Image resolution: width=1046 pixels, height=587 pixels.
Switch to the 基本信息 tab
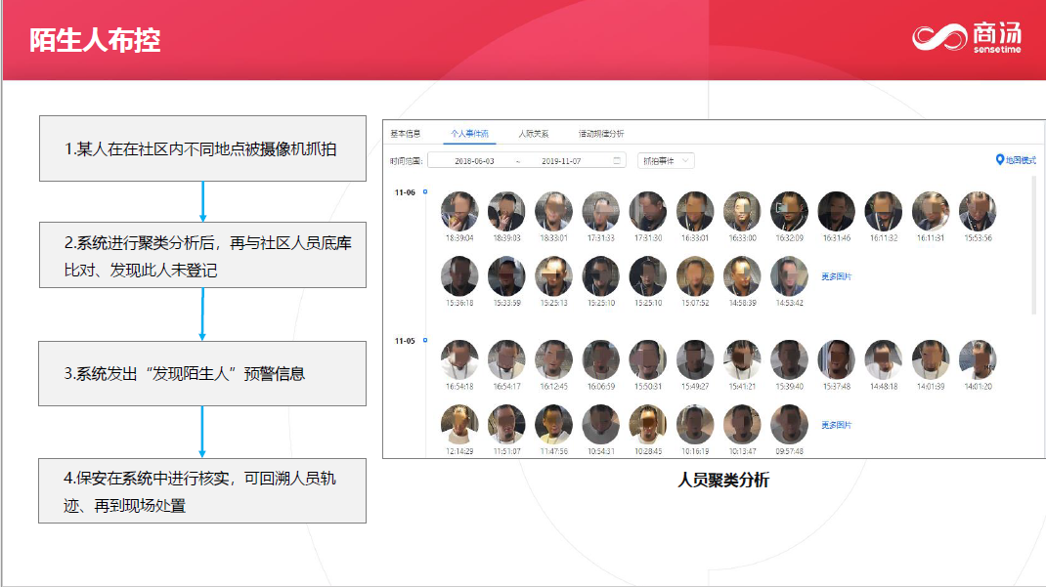click(405, 134)
